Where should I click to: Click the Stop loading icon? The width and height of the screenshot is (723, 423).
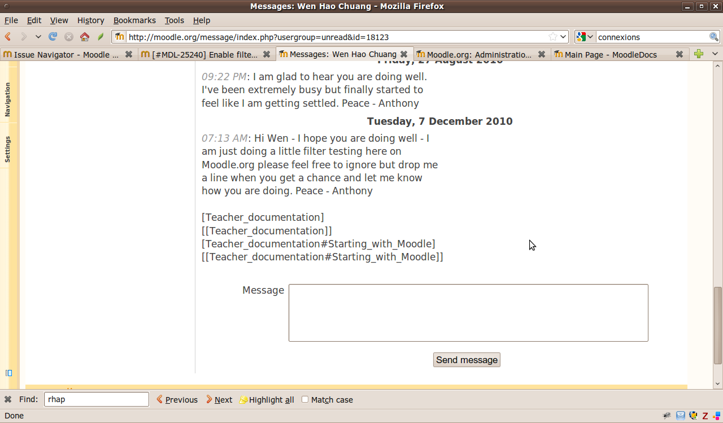pos(68,37)
